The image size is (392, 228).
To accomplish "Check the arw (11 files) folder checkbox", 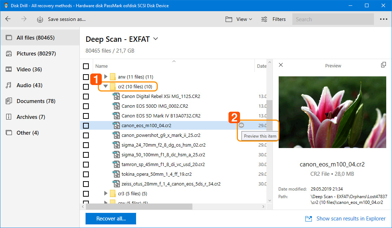I will click(86, 77).
